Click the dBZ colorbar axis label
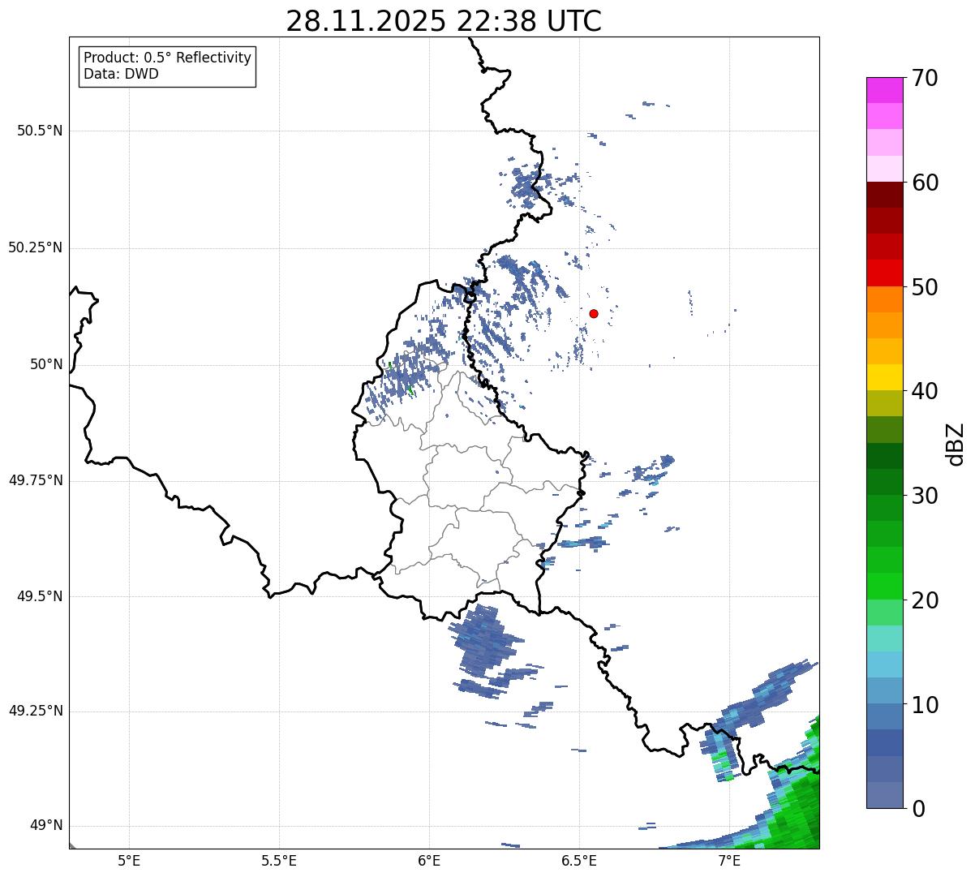 pyautogui.click(x=956, y=444)
